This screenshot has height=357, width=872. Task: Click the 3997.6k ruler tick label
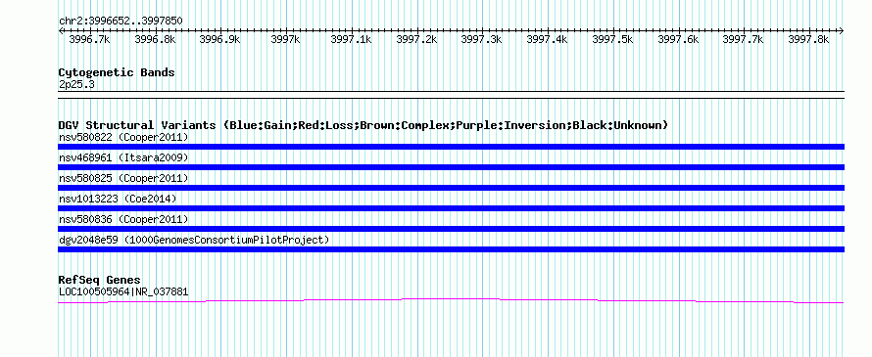pyautogui.click(x=678, y=39)
